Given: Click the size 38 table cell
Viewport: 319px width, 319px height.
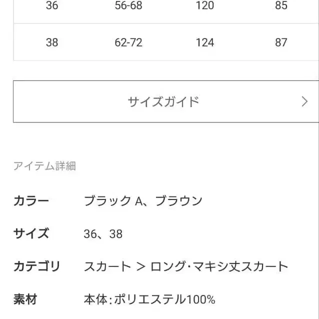Looking at the screenshot, I should pyautogui.click(x=52, y=42).
